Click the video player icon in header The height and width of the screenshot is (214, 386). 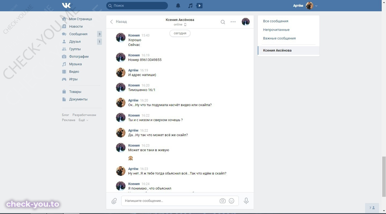point(199,6)
